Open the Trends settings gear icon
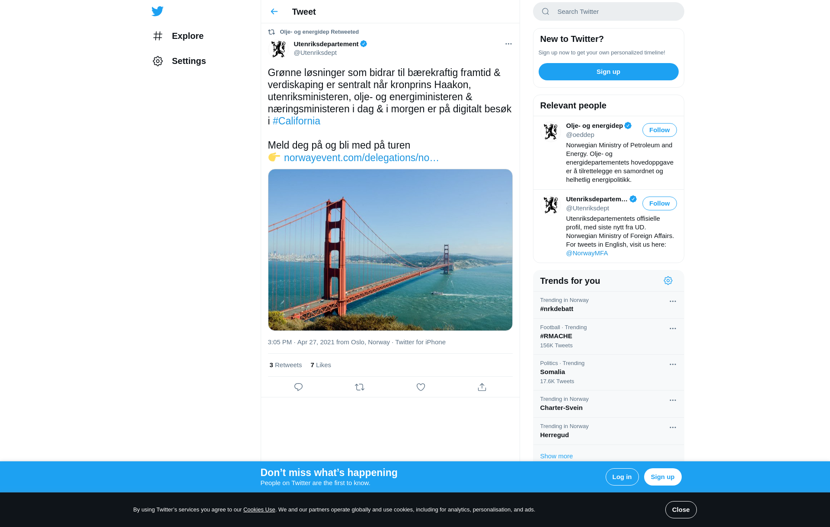830x527 pixels. click(x=668, y=281)
